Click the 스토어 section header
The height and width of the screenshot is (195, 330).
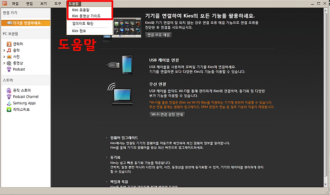coord(26,80)
